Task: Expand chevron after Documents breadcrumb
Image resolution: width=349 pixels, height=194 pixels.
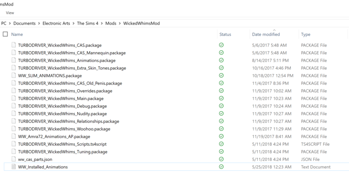Action: [39, 23]
